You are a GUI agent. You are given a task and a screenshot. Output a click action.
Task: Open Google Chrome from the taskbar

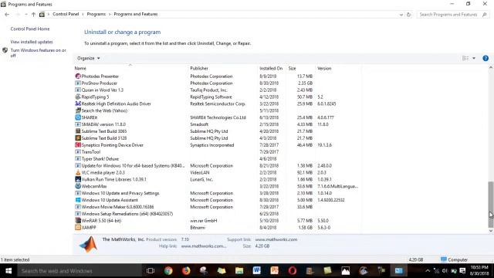tap(168, 271)
